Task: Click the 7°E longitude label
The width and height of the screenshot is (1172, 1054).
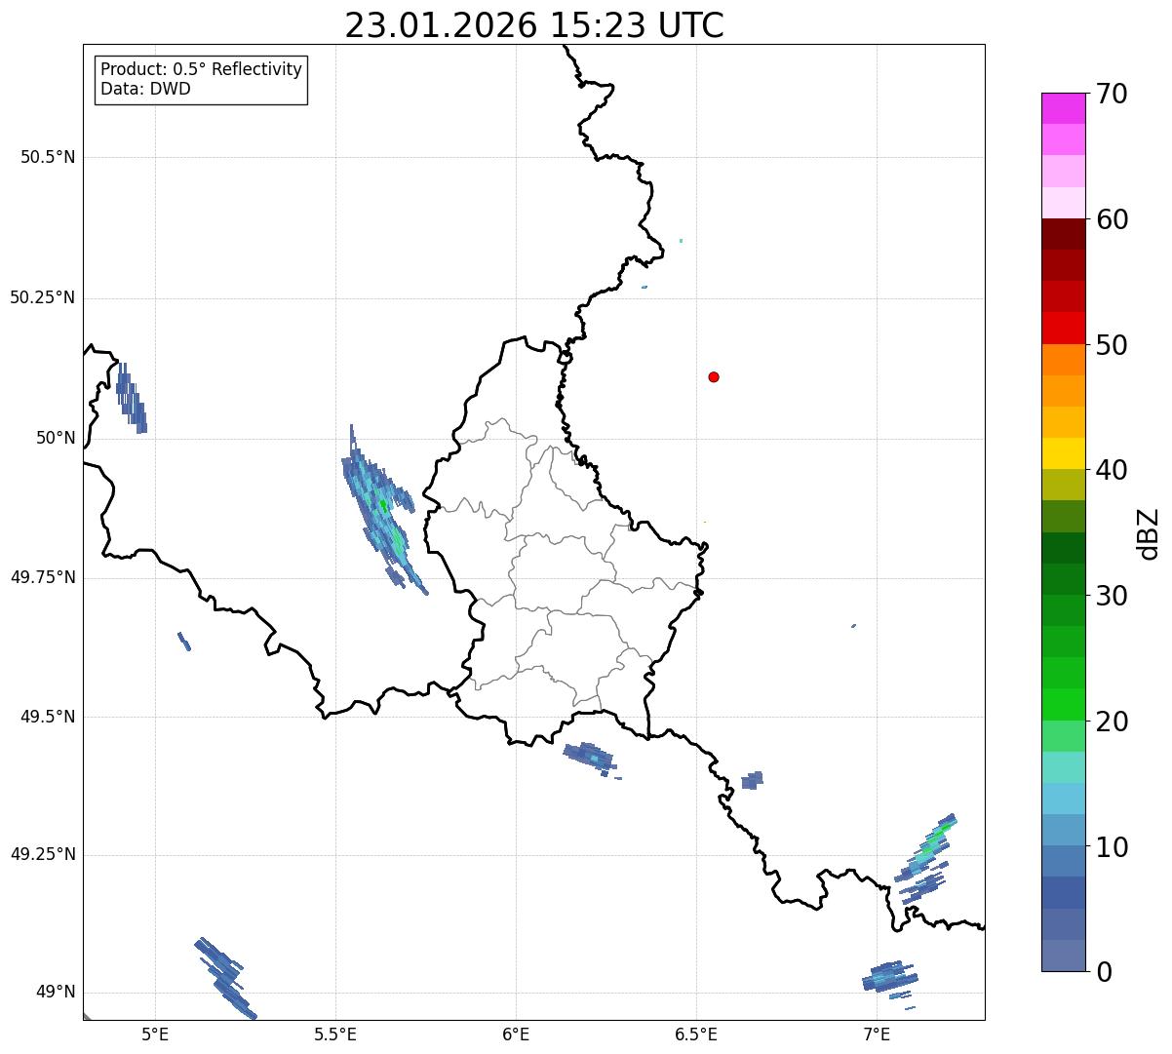Action: pyautogui.click(x=877, y=1034)
